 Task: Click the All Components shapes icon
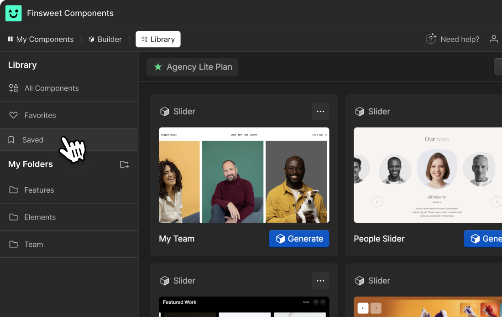(x=13, y=88)
